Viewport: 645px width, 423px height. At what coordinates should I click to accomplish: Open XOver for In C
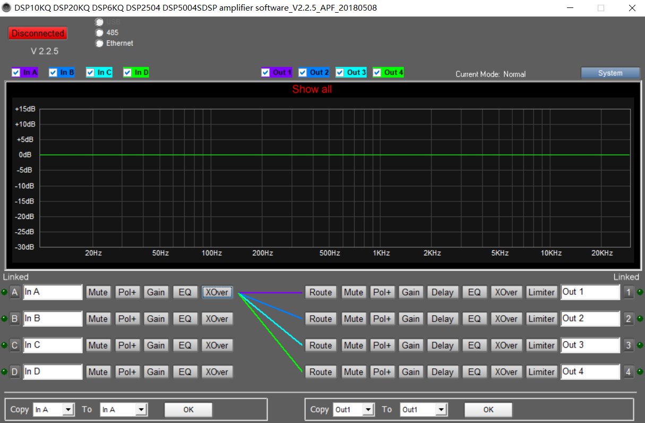click(x=217, y=345)
